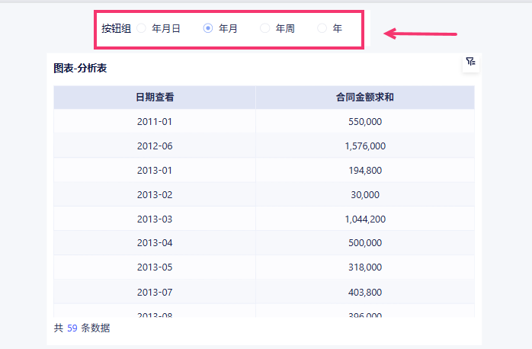This screenshot has width=532, height=349.
Task: Click the 日期查看 column header
Action: [155, 98]
